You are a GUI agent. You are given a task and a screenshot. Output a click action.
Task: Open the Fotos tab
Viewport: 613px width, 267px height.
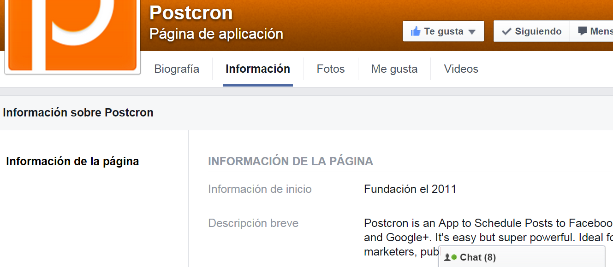(330, 69)
